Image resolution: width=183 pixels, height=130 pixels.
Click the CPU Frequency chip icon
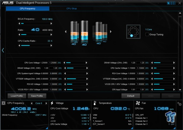(x=4, y=103)
